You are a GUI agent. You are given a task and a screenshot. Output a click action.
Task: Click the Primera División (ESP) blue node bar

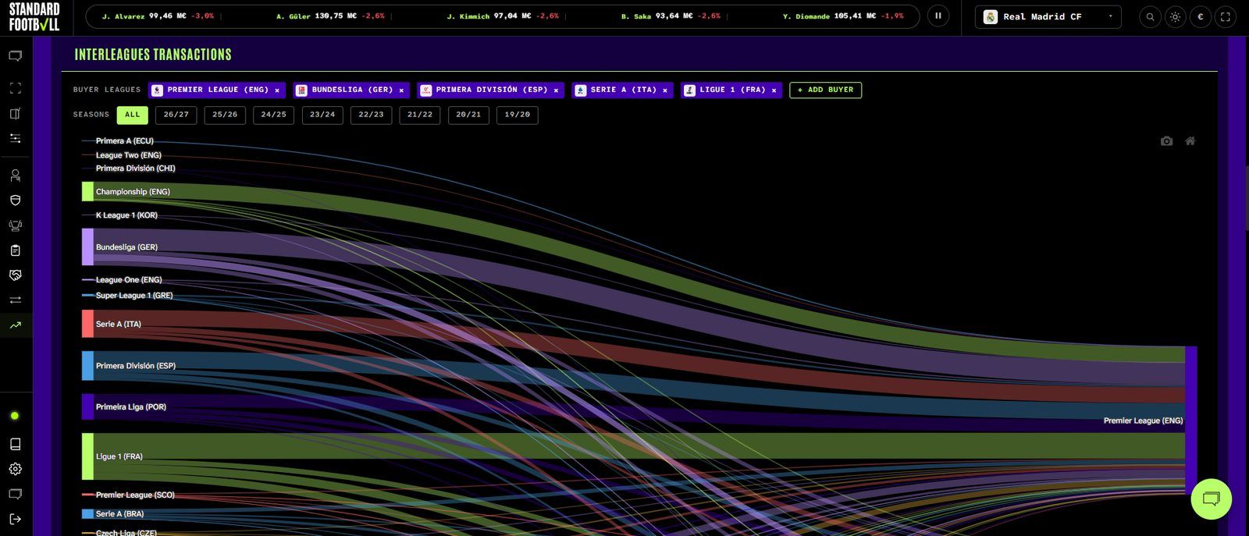(87, 365)
